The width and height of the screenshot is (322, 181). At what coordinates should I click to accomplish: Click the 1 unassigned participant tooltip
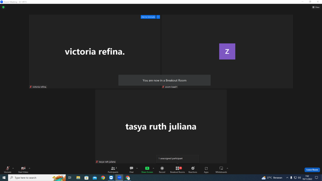coord(177,159)
